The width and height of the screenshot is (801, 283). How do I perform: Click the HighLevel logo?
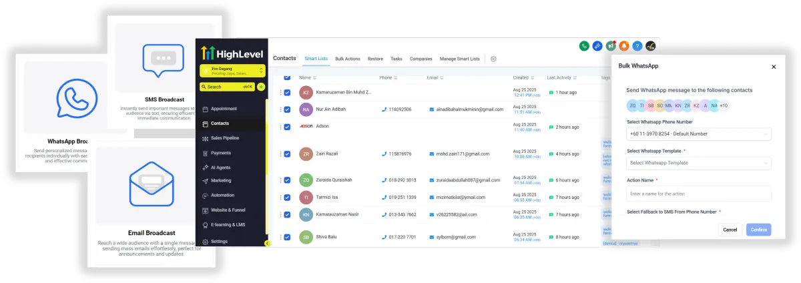(232, 54)
